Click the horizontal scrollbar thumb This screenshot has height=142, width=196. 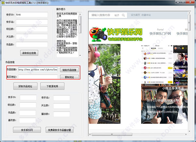point(112,134)
